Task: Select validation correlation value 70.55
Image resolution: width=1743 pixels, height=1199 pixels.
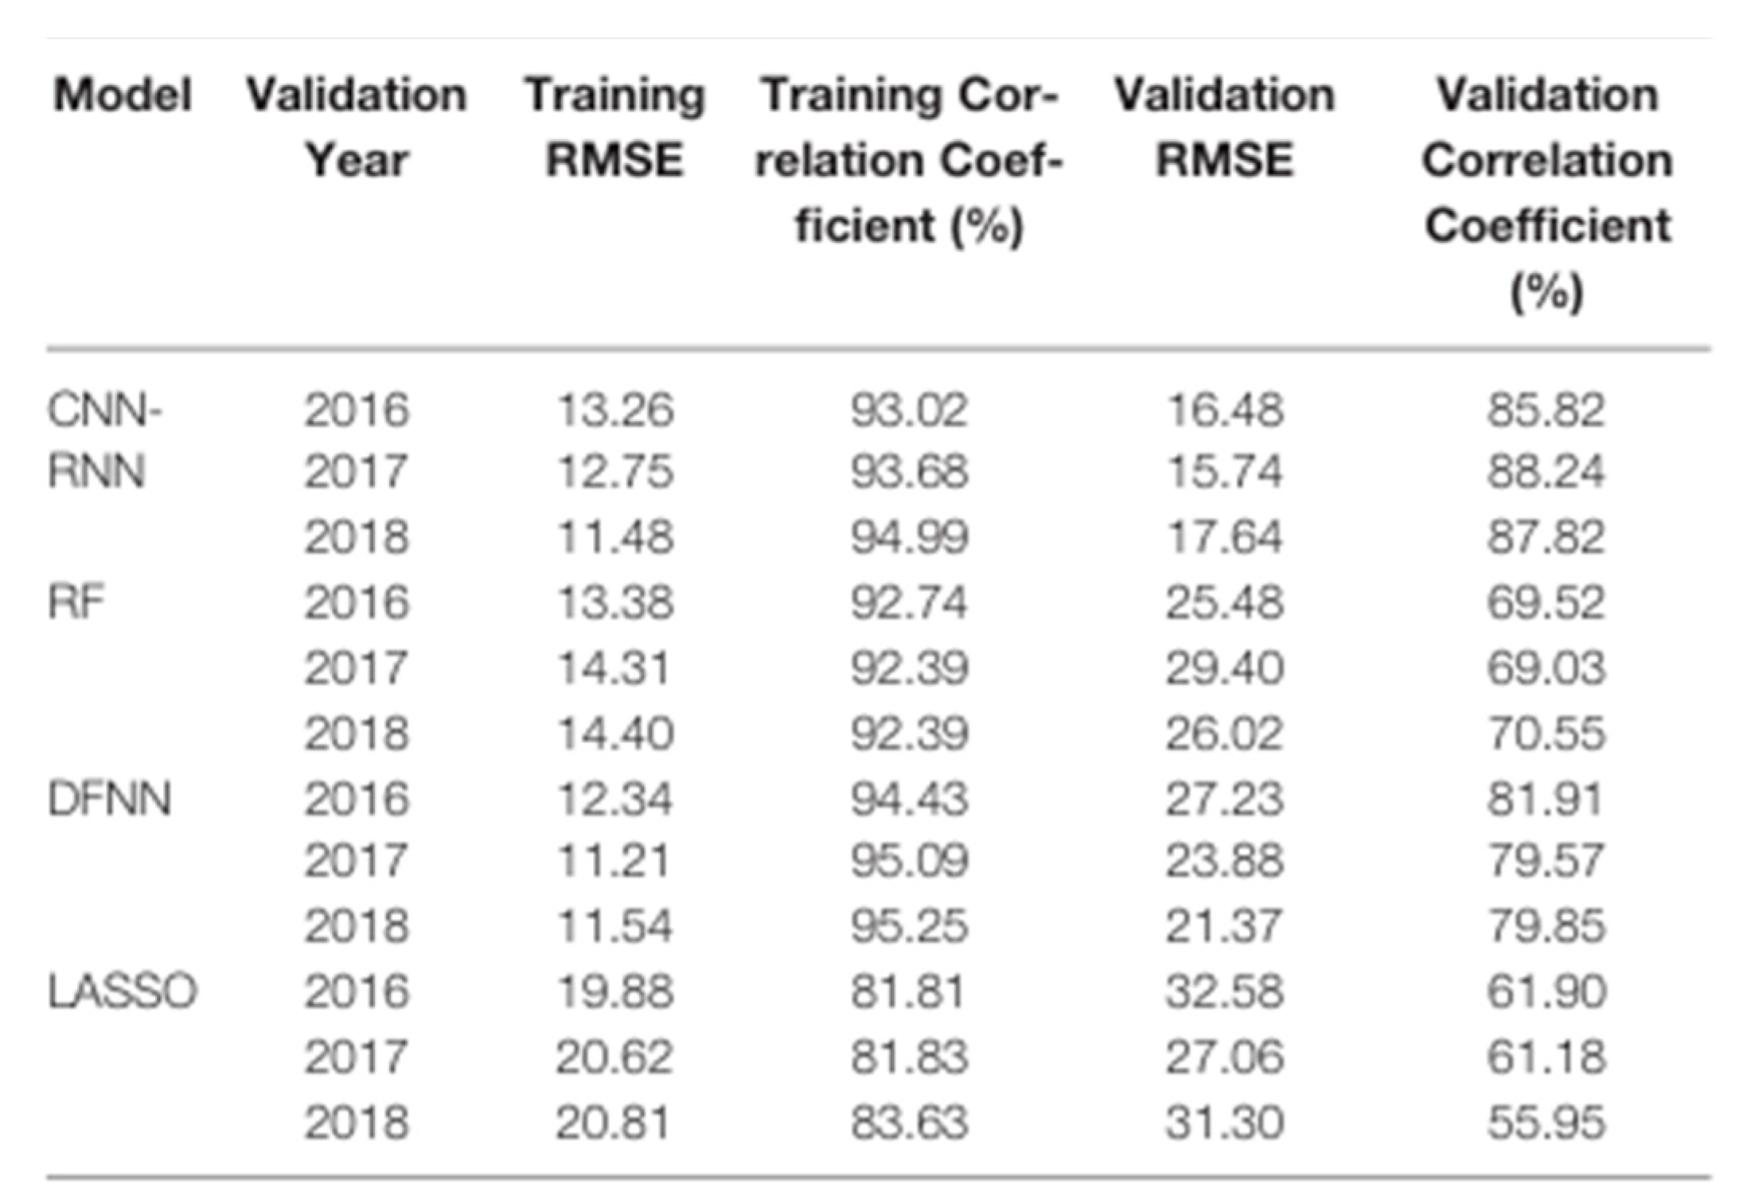Action: point(1546,733)
